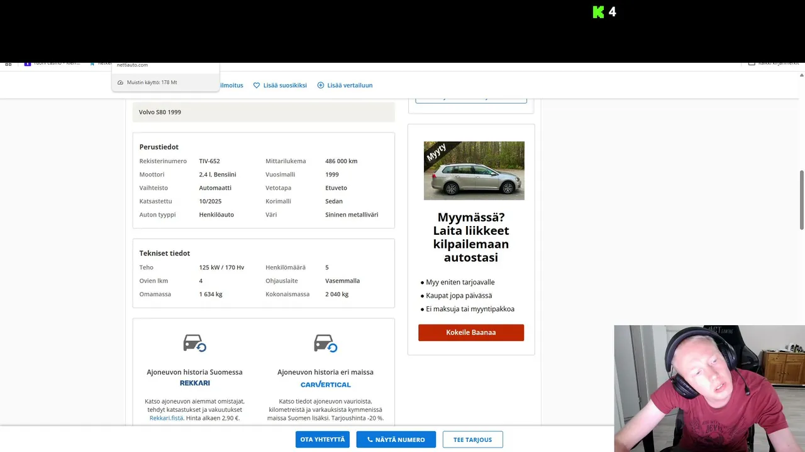This screenshot has width=805, height=452.
Task: Click the Ovien lkm value 4
Action: click(201, 281)
